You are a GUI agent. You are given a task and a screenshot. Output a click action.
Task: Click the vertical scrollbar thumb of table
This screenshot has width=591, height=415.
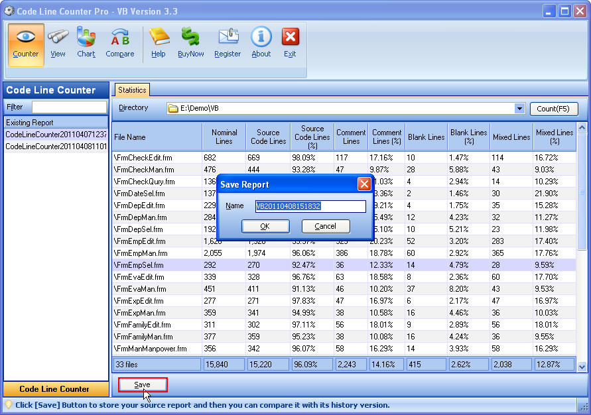(582, 192)
